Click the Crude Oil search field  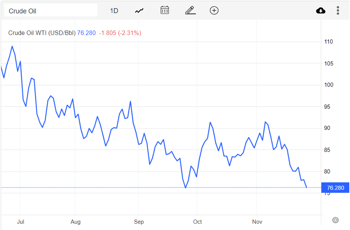click(x=51, y=11)
